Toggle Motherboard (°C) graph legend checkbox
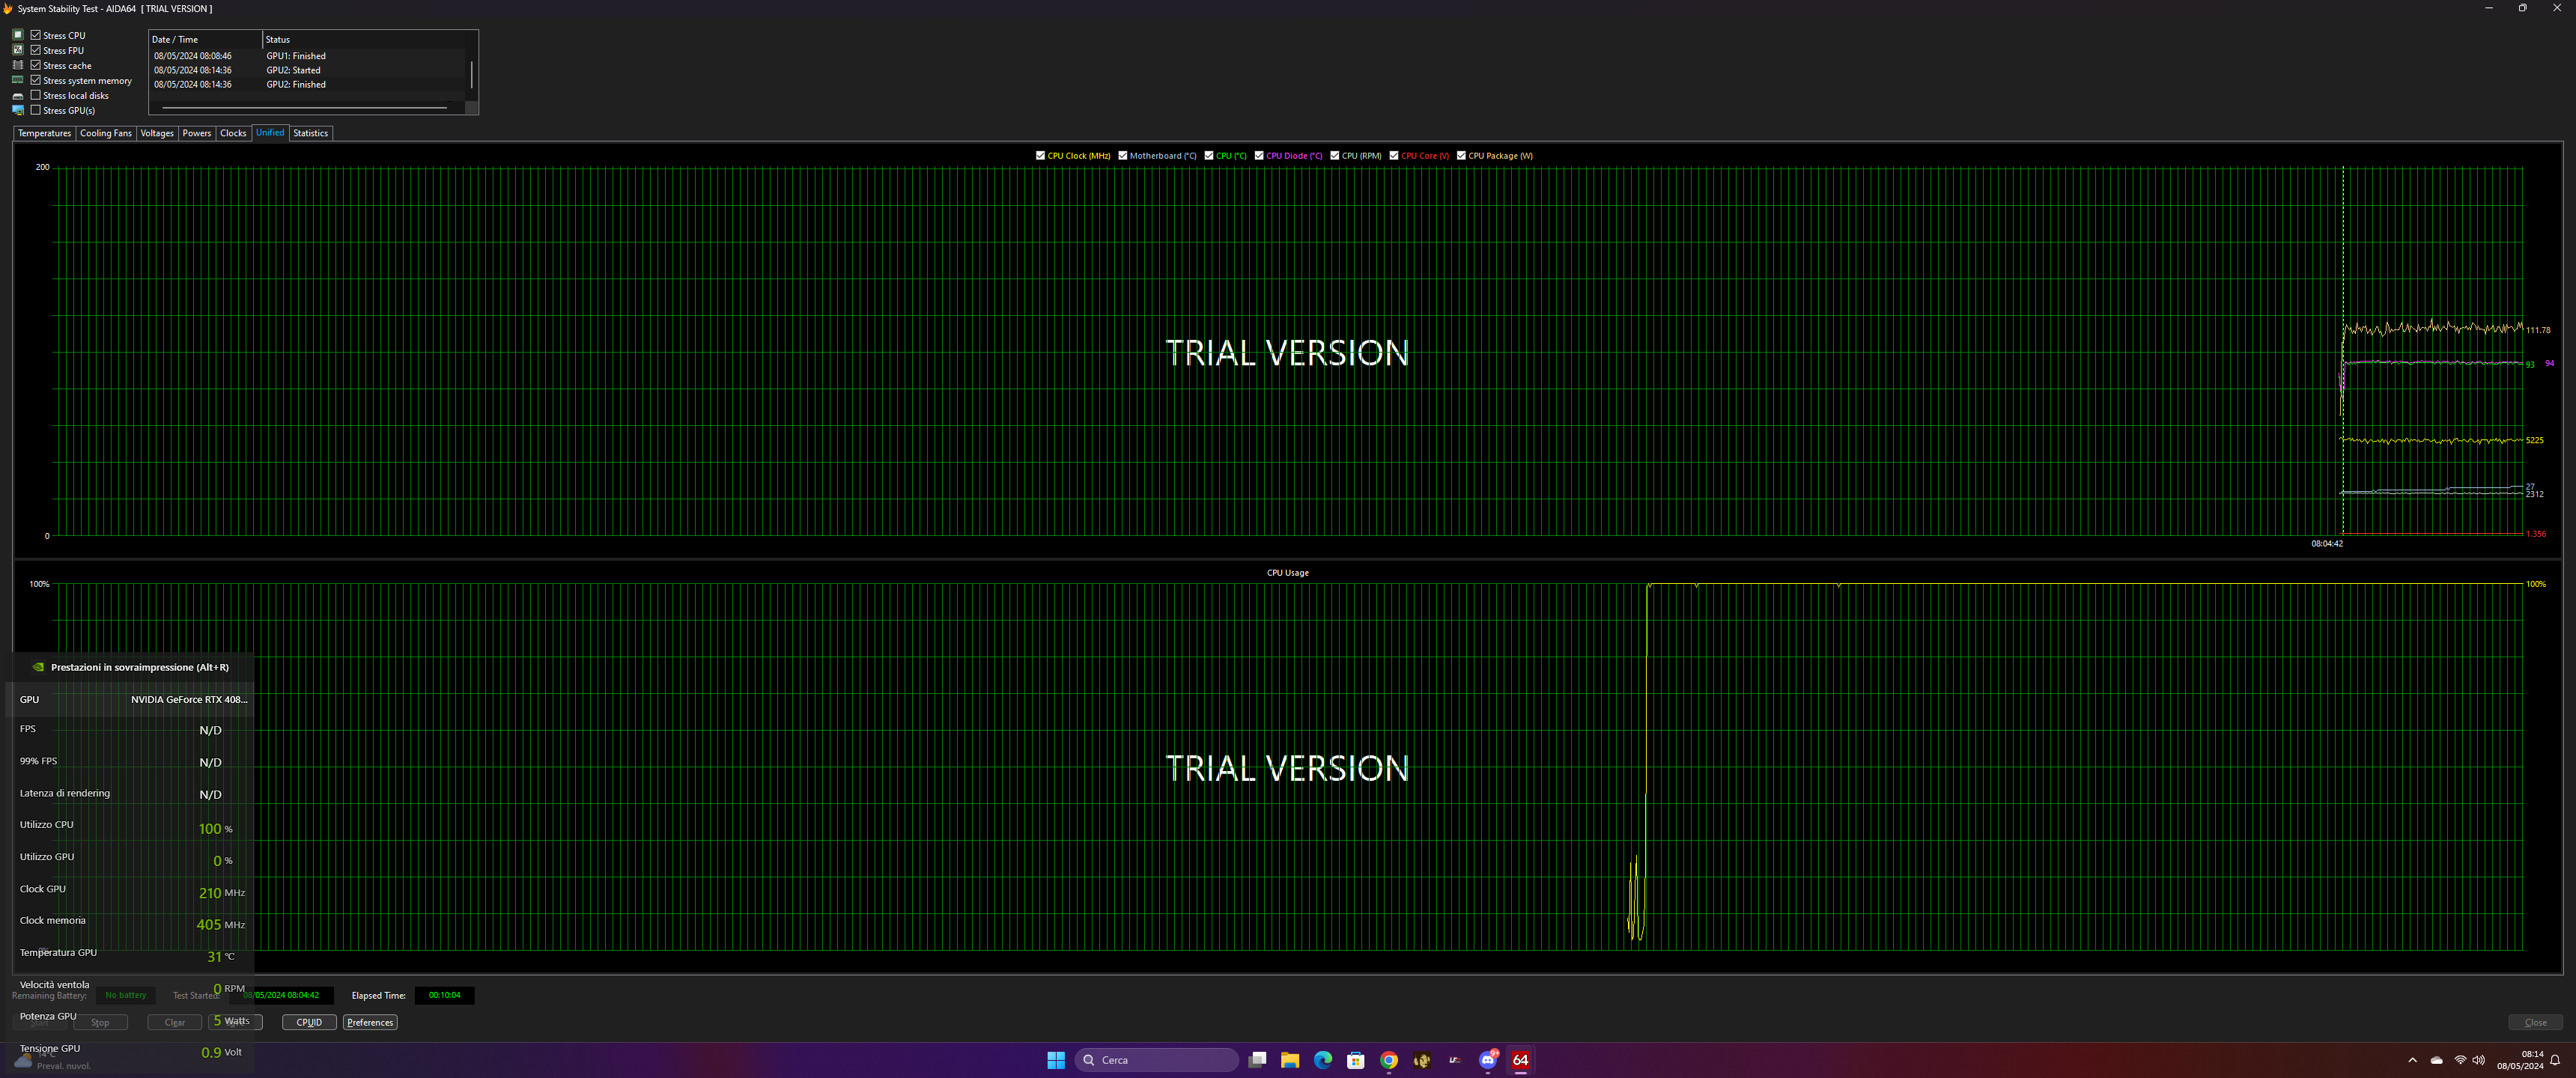This screenshot has width=2576, height=1078. 1123,156
